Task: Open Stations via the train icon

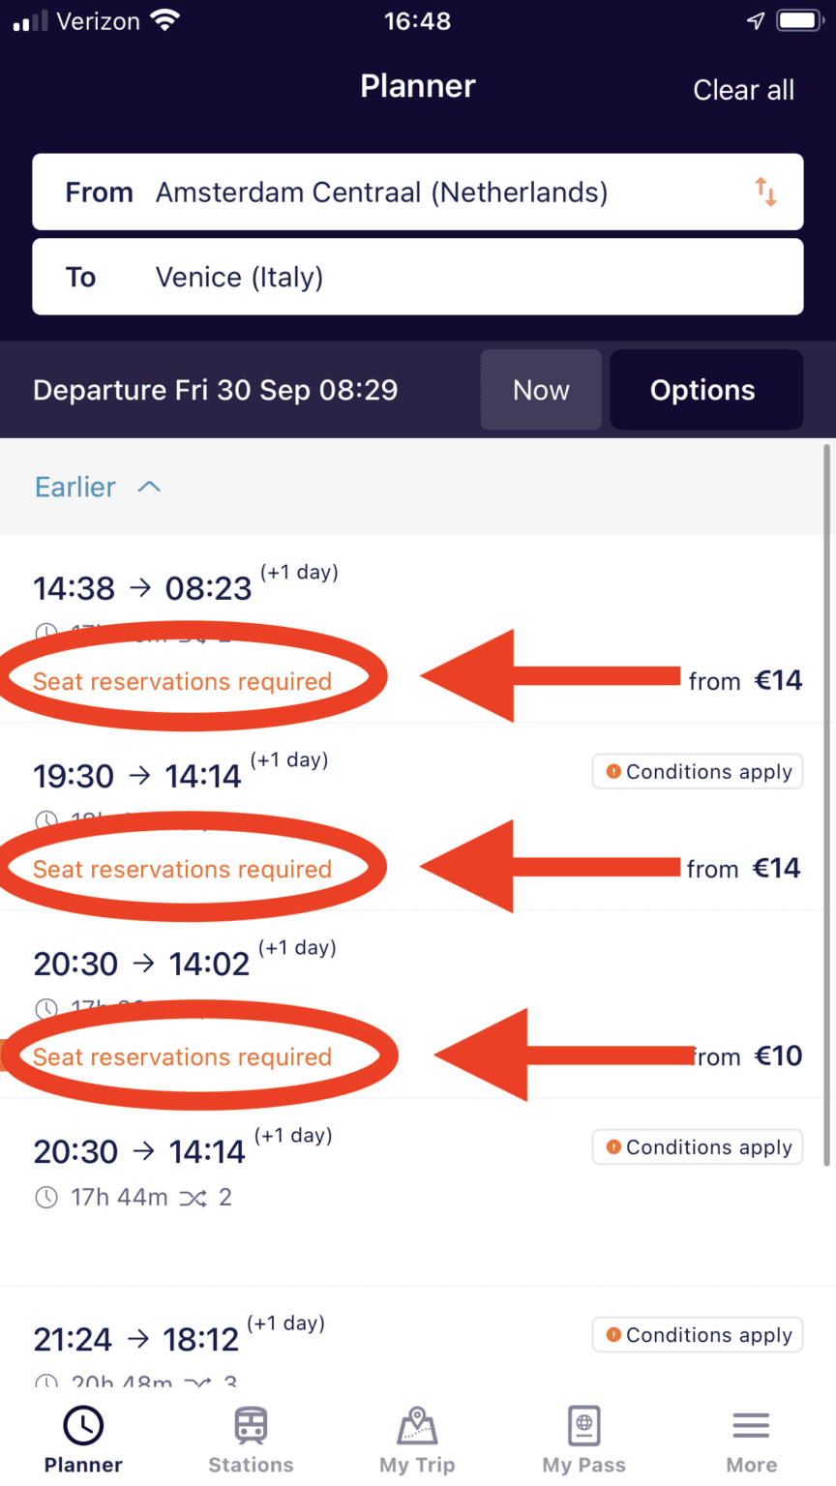Action: pos(251,1424)
